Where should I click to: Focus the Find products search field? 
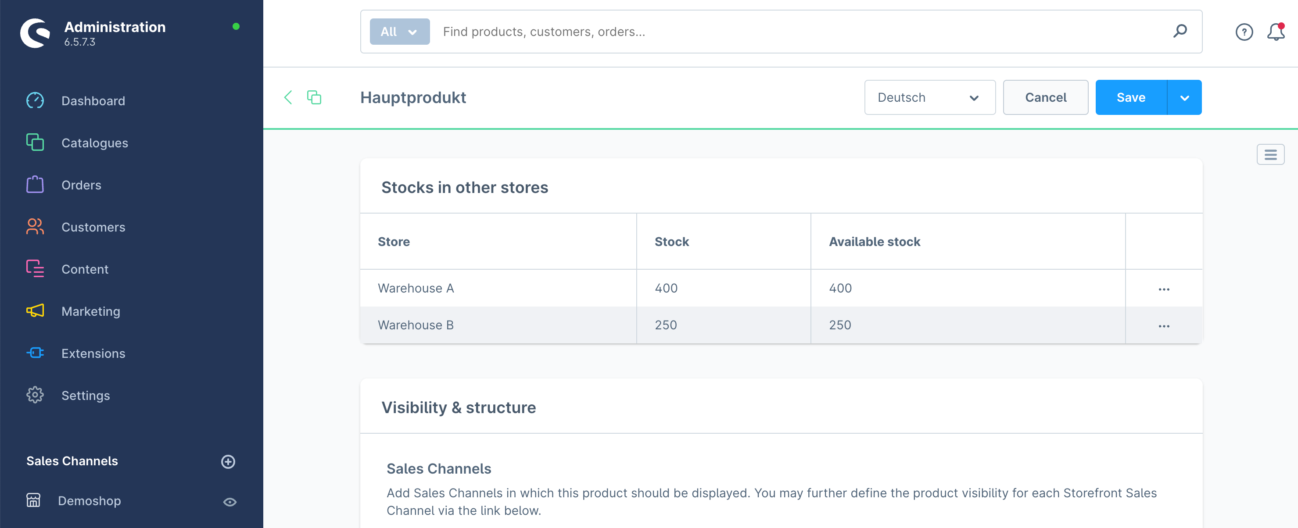pyautogui.click(x=801, y=32)
